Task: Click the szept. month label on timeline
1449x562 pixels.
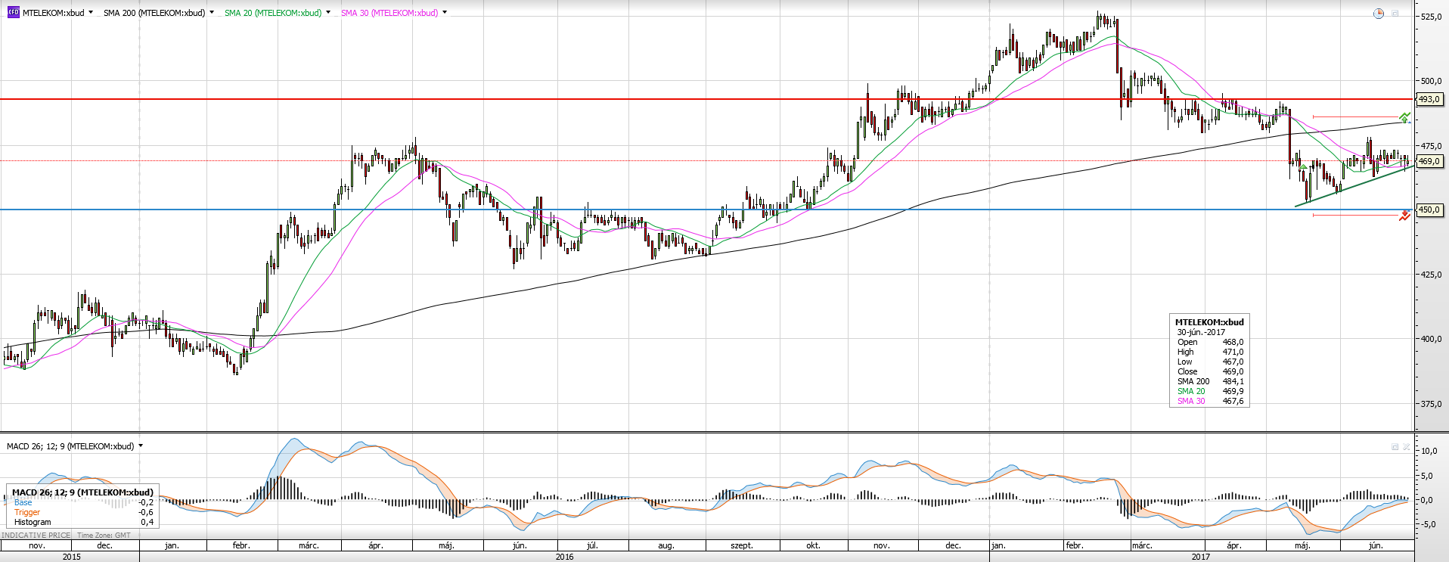Action: [742, 545]
